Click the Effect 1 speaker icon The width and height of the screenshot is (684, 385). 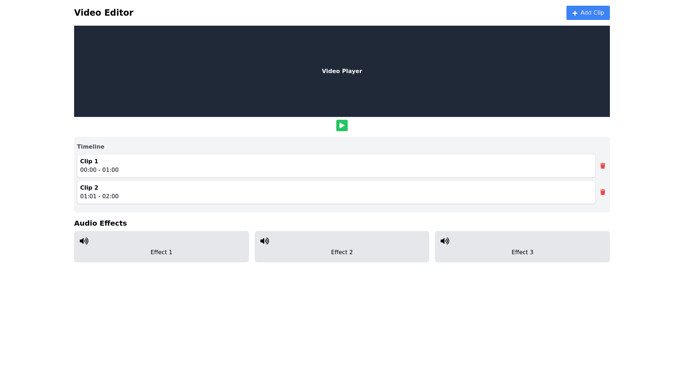click(x=84, y=241)
